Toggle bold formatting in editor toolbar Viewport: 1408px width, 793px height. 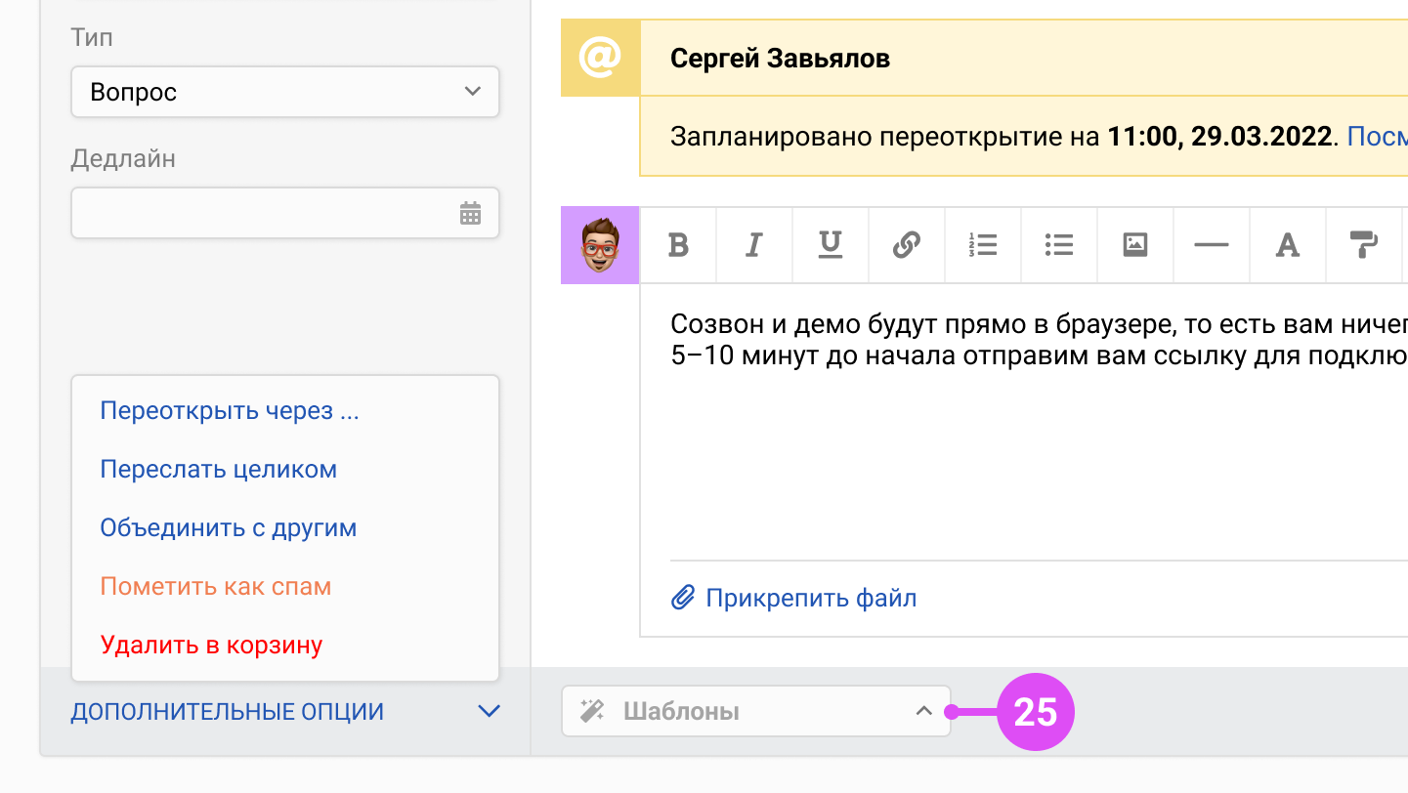[x=678, y=245]
